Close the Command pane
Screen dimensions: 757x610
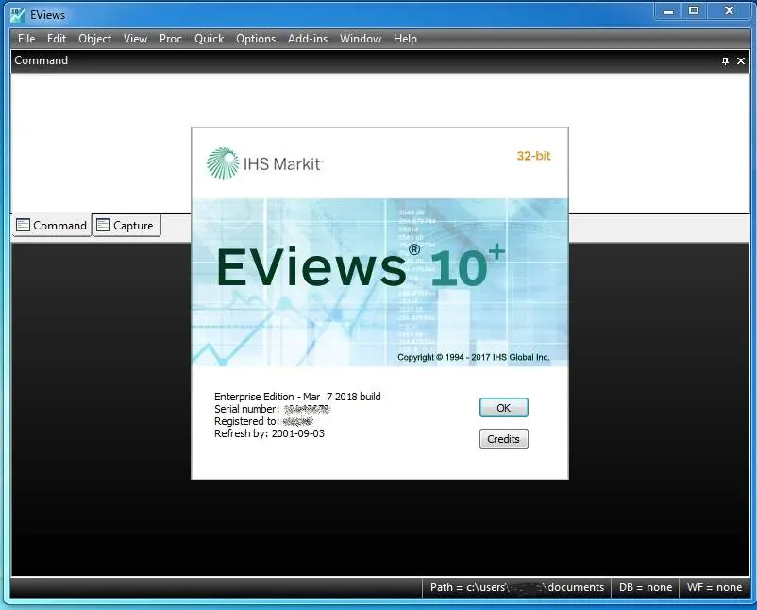[x=741, y=60]
